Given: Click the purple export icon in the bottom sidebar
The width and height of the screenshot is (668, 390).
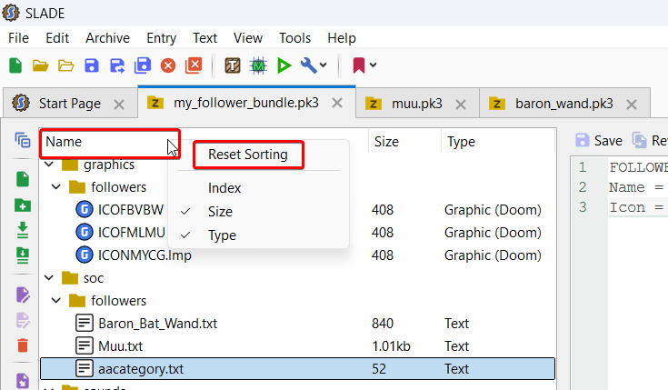Looking at the screenshot, I should pos(23,382).
